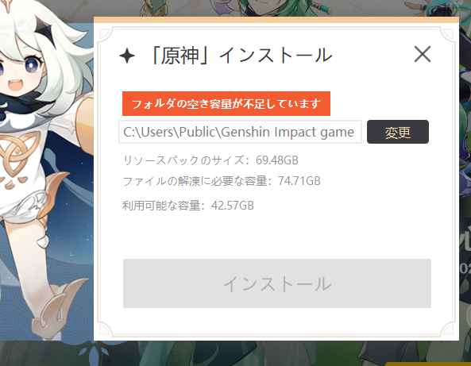Click the four-pointed star icon beside title

point(127,56)
